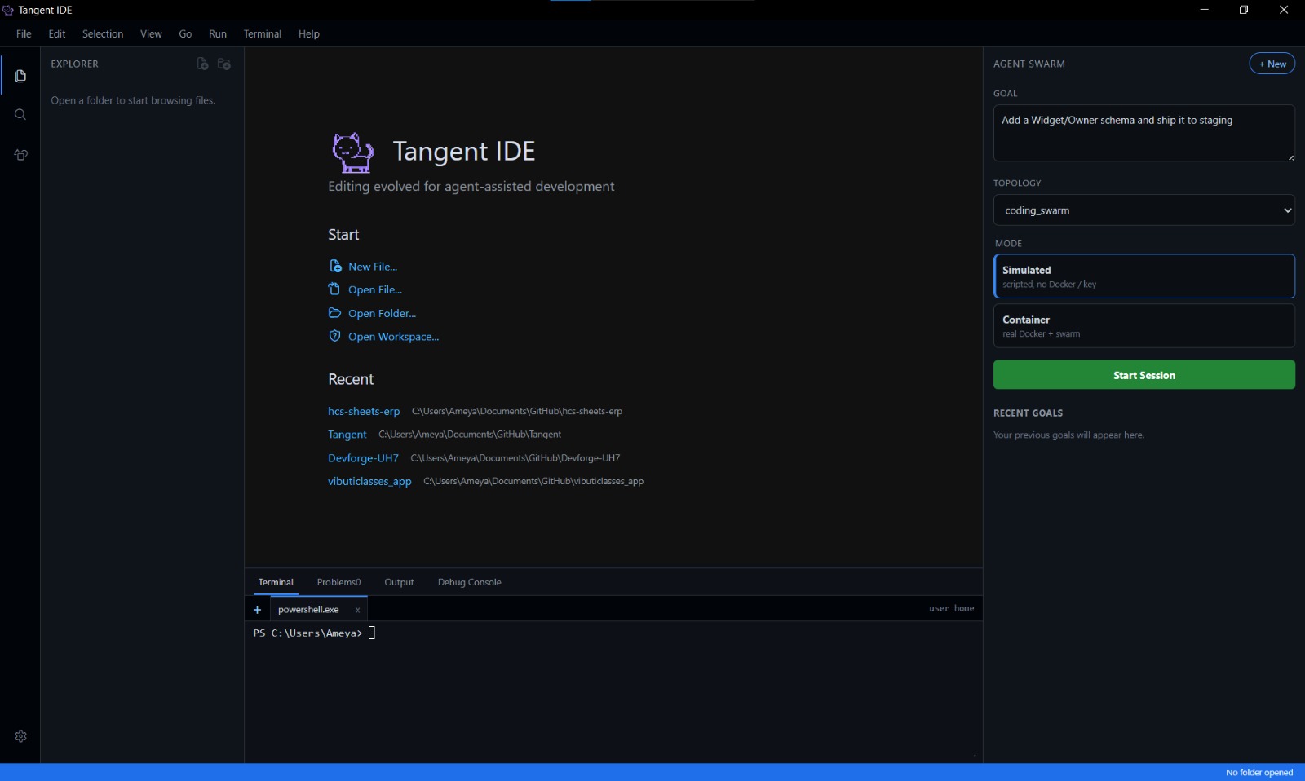Open recent project Tangent

(347, 435)
